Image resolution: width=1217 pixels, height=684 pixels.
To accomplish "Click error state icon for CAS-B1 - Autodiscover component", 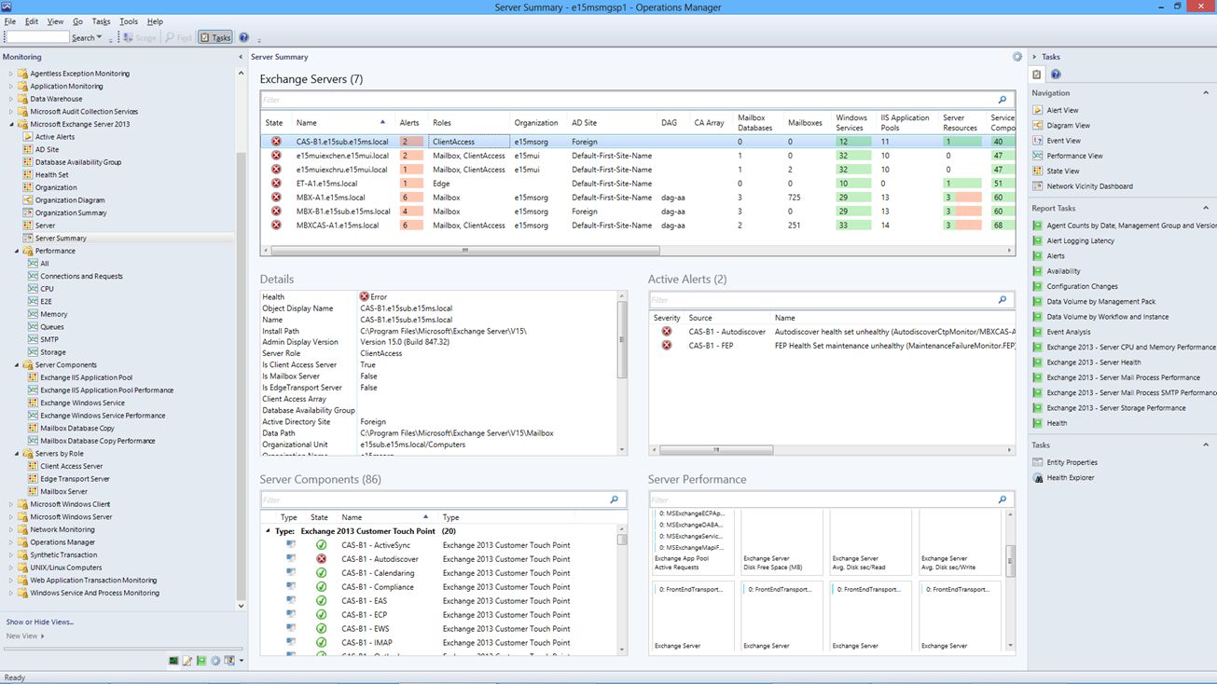I will click(321, 559).
